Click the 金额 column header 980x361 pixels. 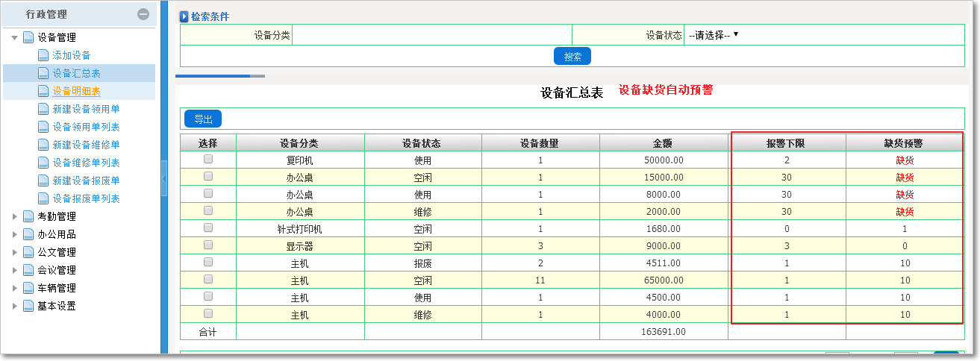pos(664,143)
